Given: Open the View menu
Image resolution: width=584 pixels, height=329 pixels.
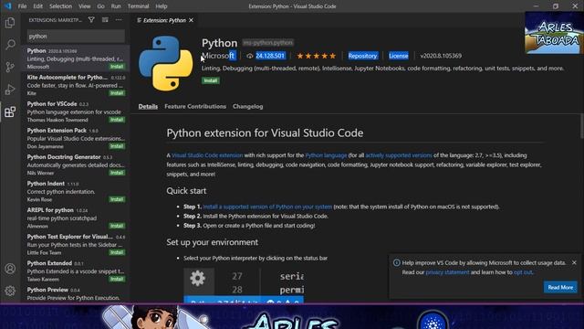Looking at the screenshot, I should (85, 6).
